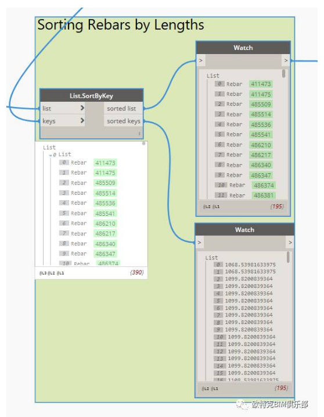Viewport: 324px width, 417px height.
Task: Click element ID 486210 in the top Watch
Action: (261, 145)
